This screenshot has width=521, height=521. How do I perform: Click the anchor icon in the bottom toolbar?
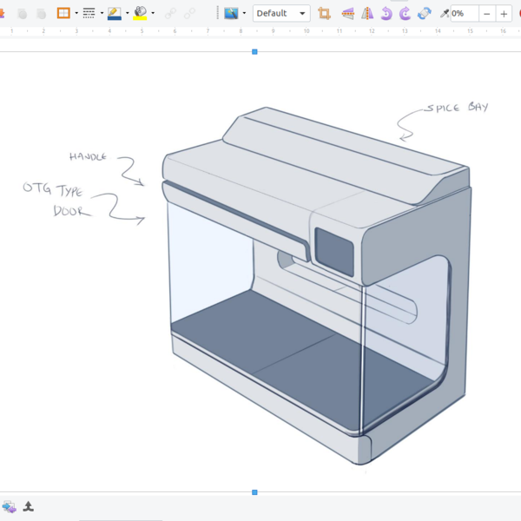point(28,506)
